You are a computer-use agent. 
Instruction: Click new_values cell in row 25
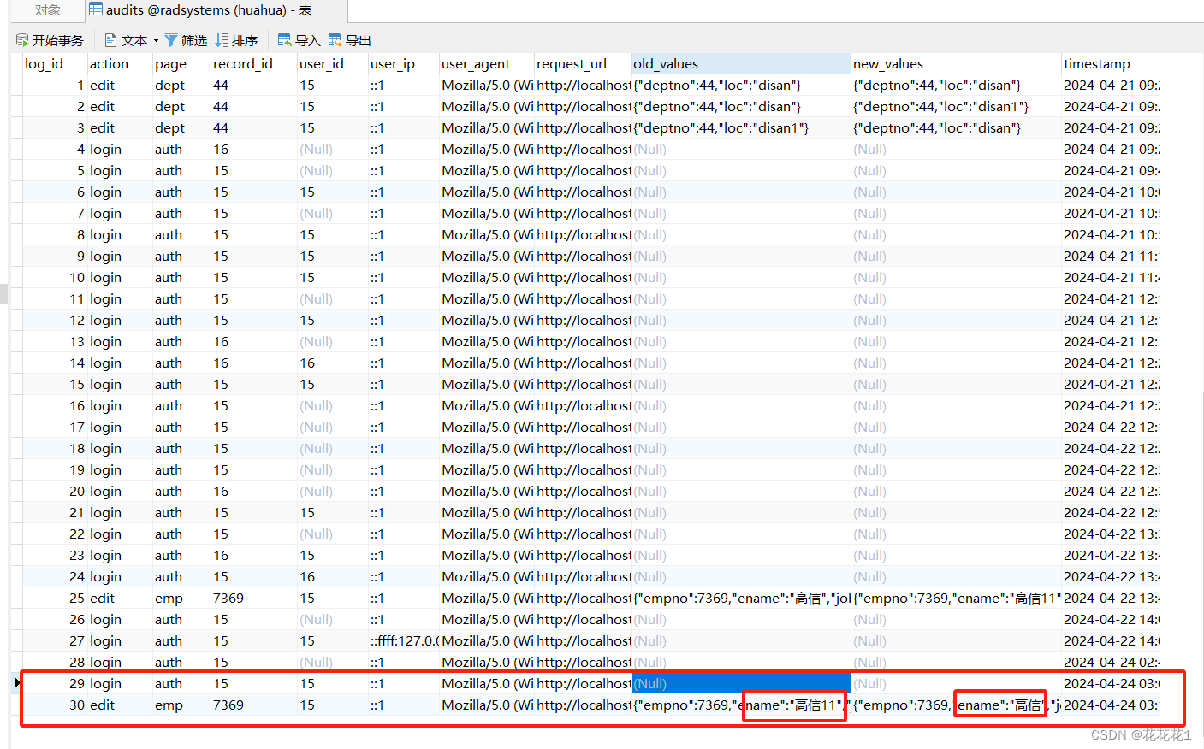coord(956,598)
